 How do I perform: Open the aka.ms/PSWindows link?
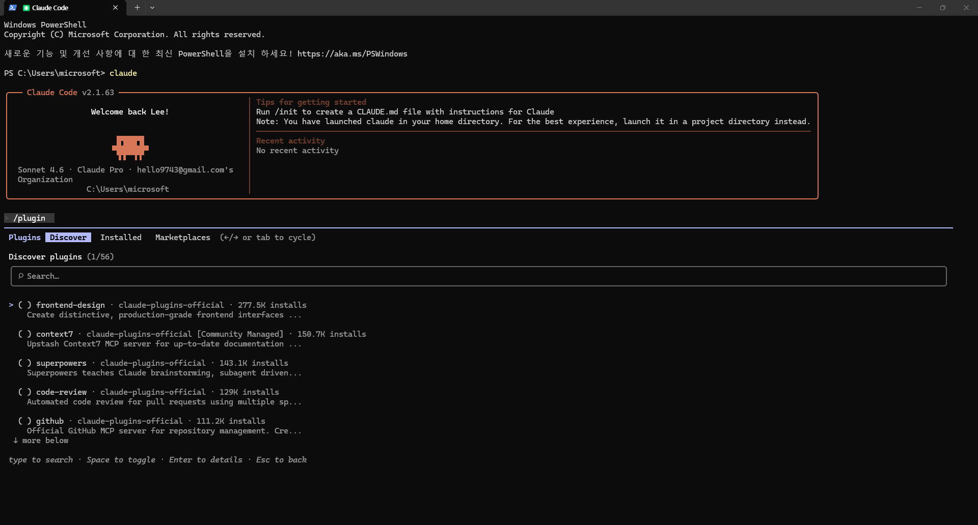pos(352,54)
